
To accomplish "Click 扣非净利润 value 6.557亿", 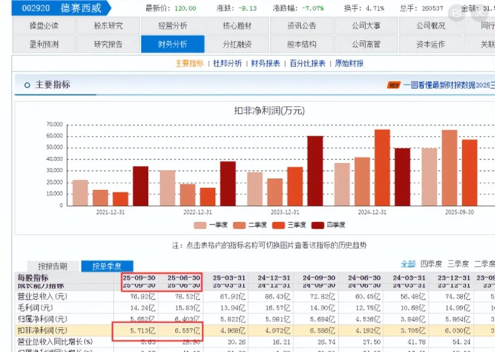I will 187,330.
